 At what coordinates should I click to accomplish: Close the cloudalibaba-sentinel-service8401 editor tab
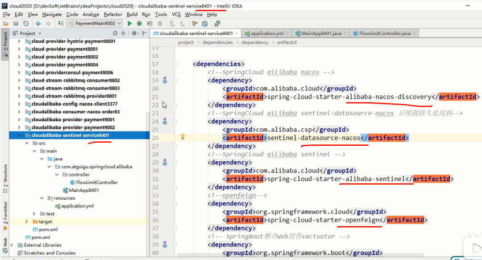point(237,33)
